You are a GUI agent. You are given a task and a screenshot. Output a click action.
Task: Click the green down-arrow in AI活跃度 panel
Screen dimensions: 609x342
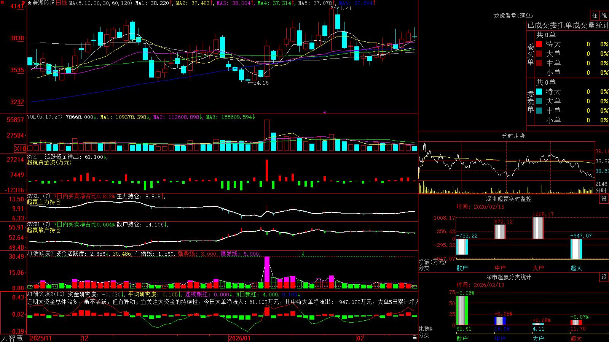[303, 253]
